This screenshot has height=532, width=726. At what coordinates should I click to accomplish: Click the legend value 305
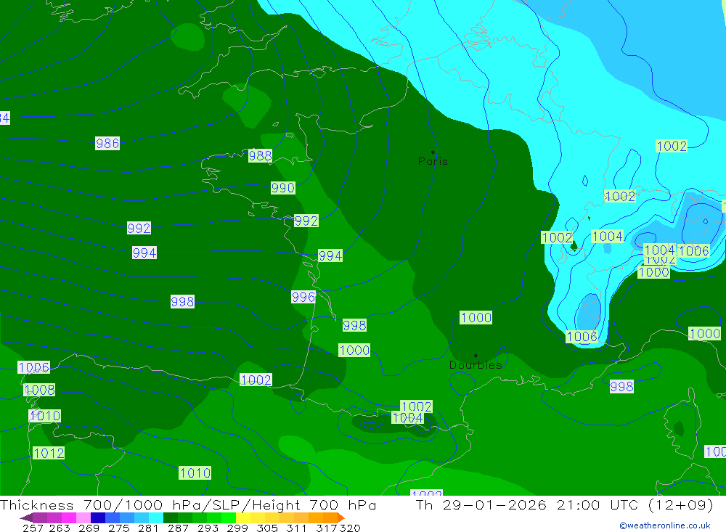click(267, 528)
